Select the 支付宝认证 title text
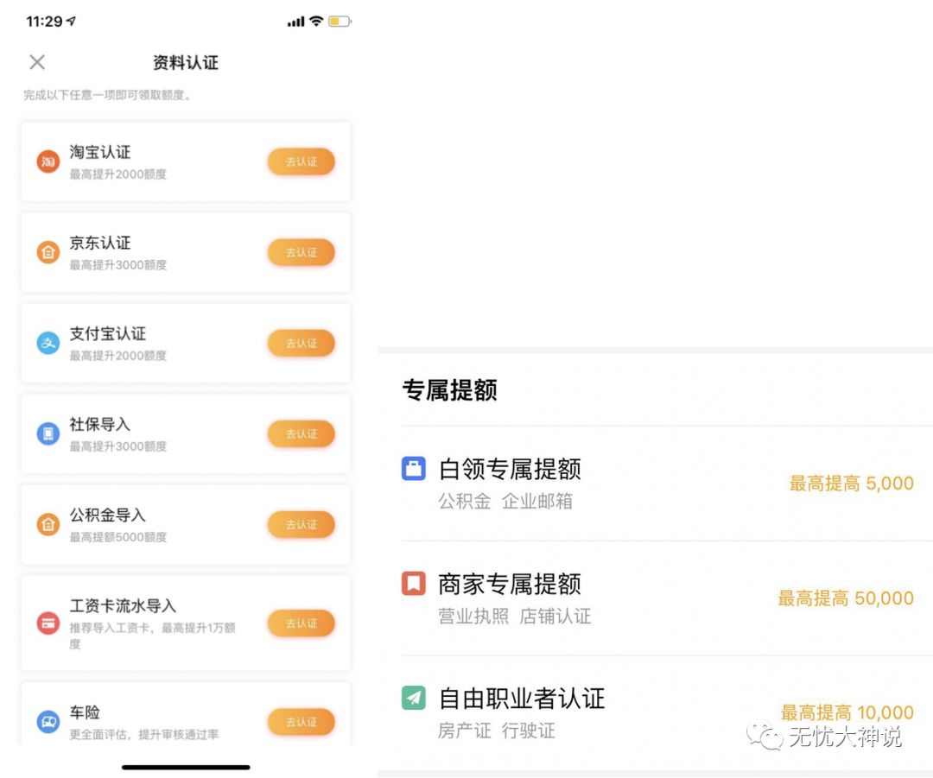 coord(108,333)
